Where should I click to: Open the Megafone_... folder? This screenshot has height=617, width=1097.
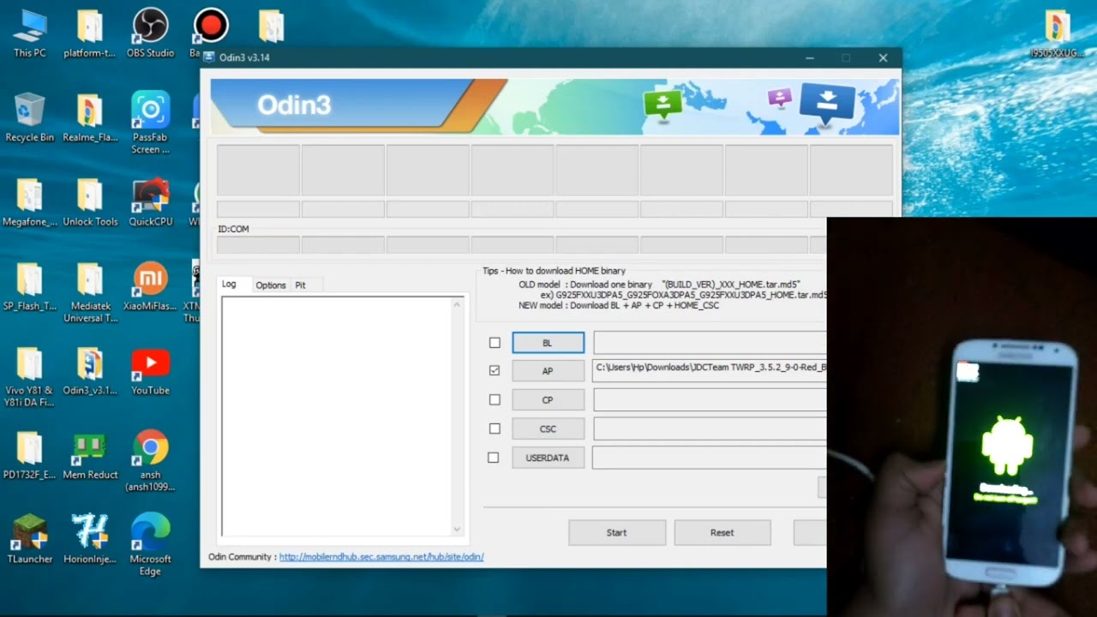(29, 202)
